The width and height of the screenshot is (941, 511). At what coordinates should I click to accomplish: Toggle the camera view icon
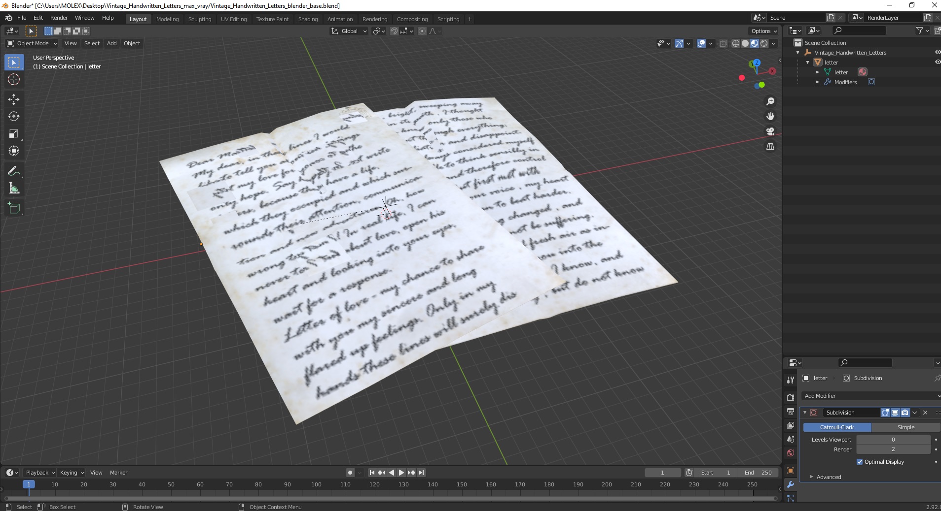click(x=770, y=131)
